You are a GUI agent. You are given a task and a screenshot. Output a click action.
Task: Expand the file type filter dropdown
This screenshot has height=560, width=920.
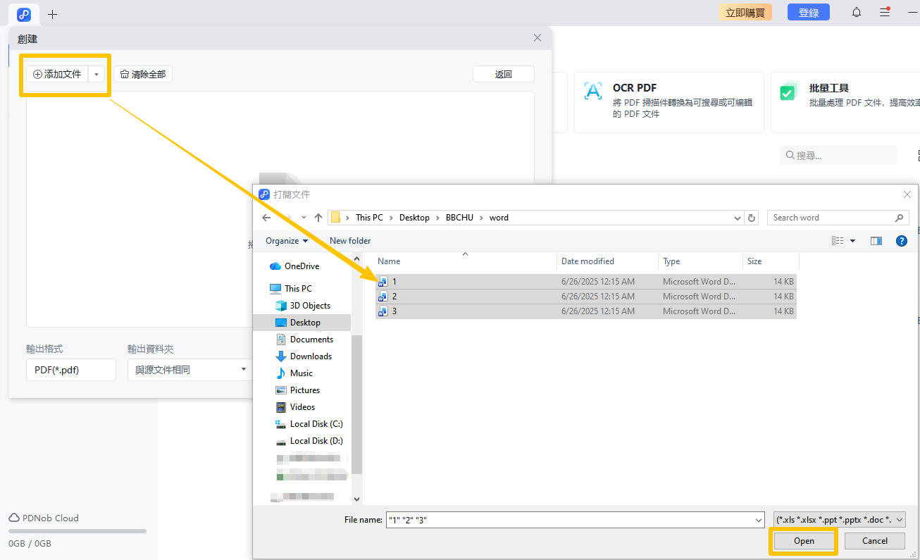click(839, 520)
